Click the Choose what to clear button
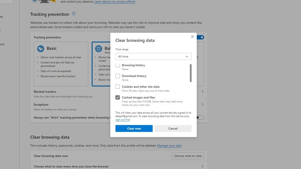 pyautogui.click(x=188, y=156)
